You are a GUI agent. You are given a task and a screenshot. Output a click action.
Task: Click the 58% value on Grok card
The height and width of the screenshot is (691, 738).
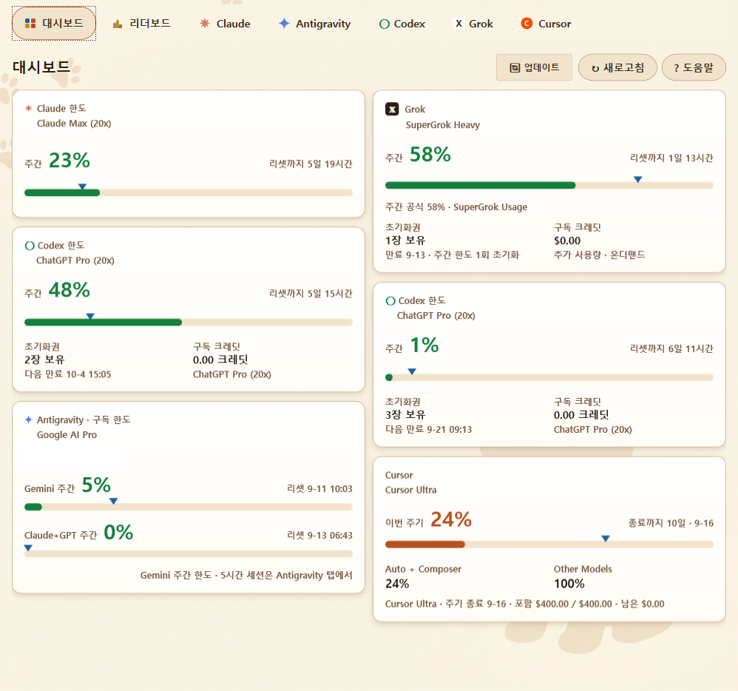point(430,154)
